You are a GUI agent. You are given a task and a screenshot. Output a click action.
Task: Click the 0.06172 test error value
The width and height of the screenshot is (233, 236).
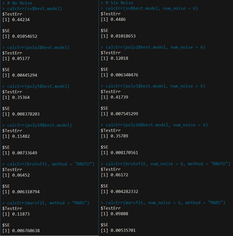tap(119, 175)
